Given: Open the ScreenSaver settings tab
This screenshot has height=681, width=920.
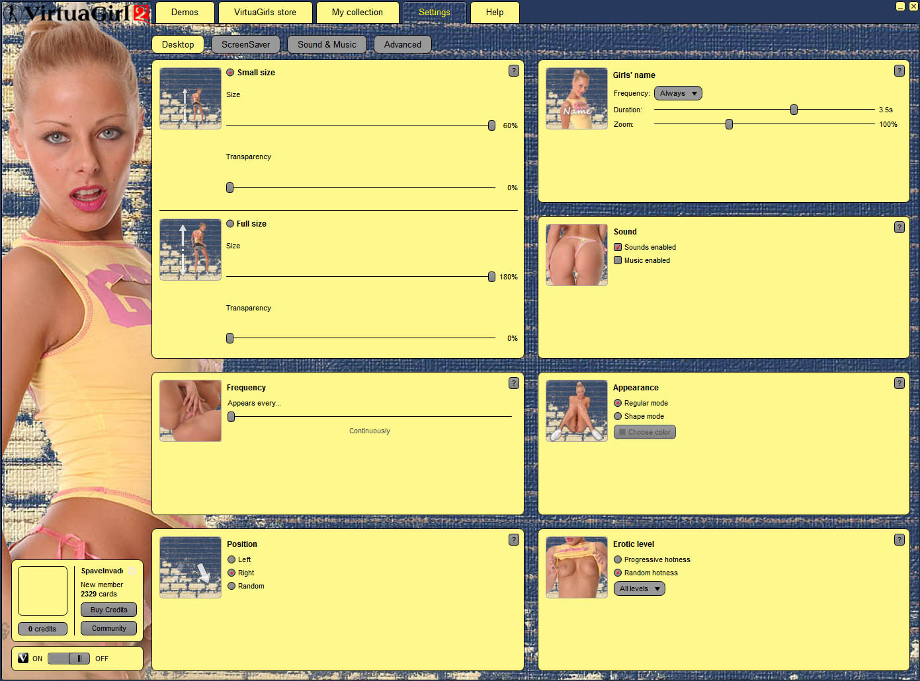Looking at the screenshot, I should pyautogui.click(x=245, y=44).
